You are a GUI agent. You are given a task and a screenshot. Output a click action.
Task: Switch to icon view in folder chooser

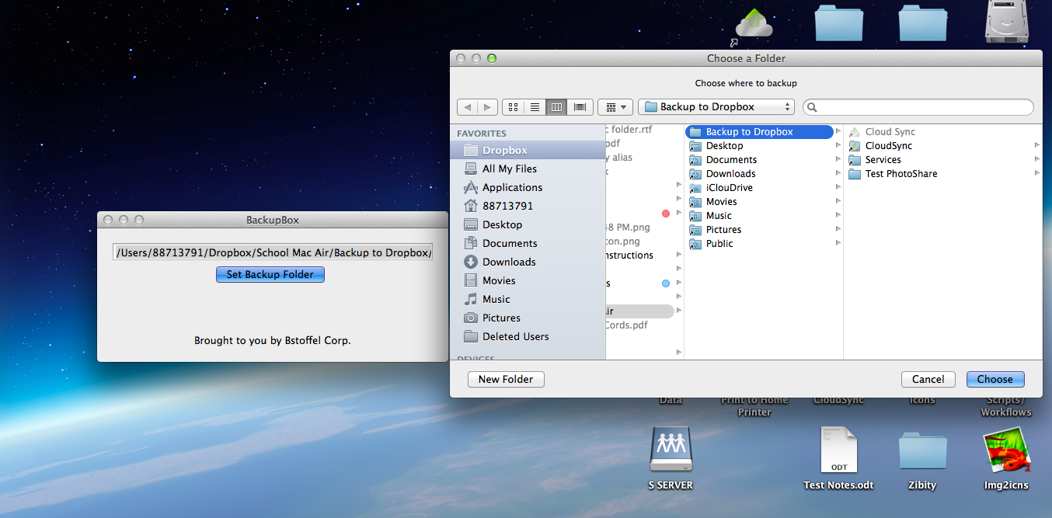513,107
